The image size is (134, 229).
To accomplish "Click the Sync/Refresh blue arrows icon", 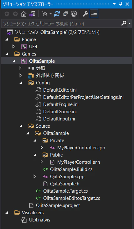I will tap(57, 14).
